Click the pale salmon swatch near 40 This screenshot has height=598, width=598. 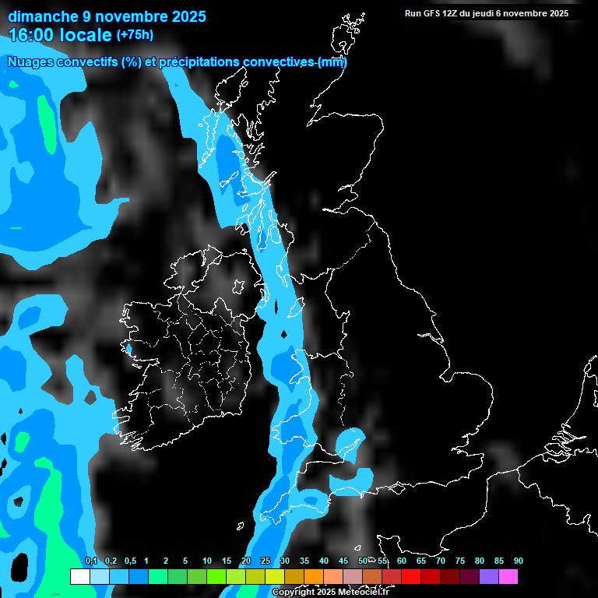(x=332, y=576)
